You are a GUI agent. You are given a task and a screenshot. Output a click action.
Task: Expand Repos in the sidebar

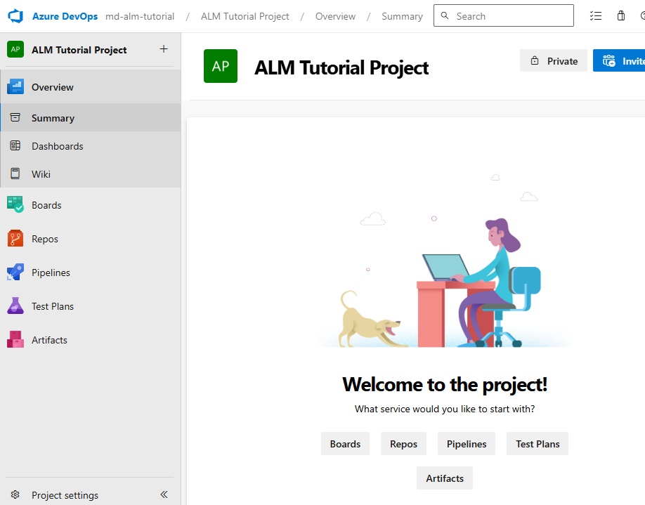[91, 239]
